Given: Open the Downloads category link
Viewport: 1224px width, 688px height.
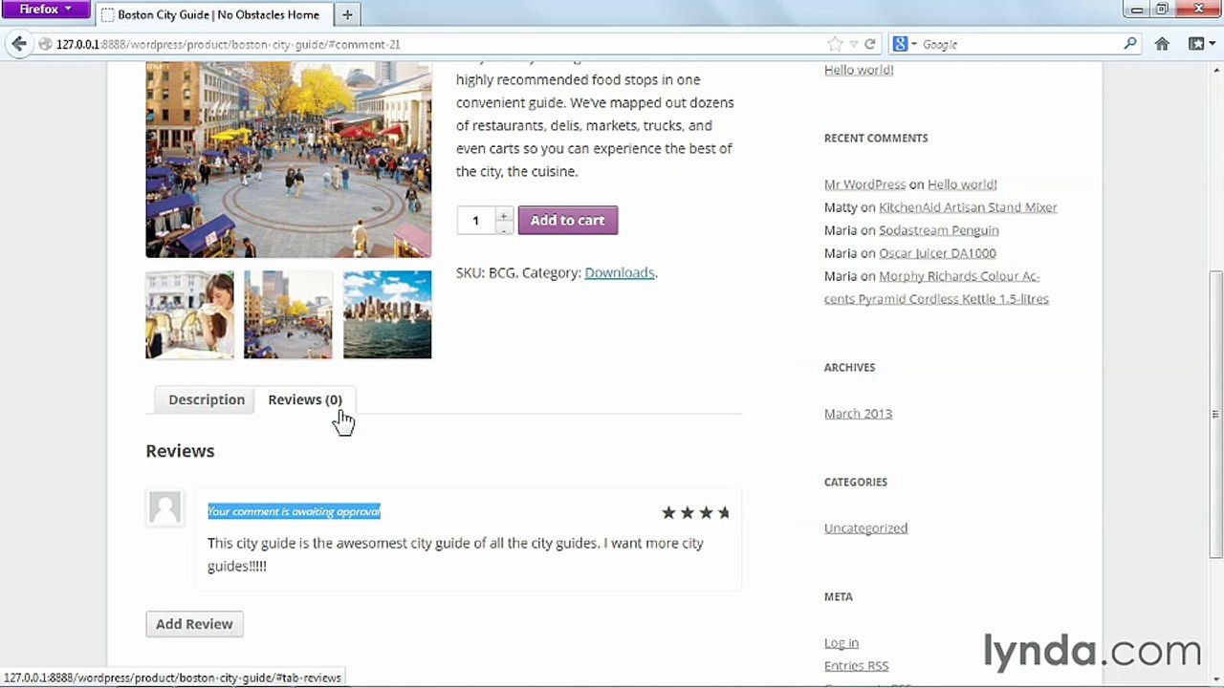Looking at the screenshot, I should (620, 273).
